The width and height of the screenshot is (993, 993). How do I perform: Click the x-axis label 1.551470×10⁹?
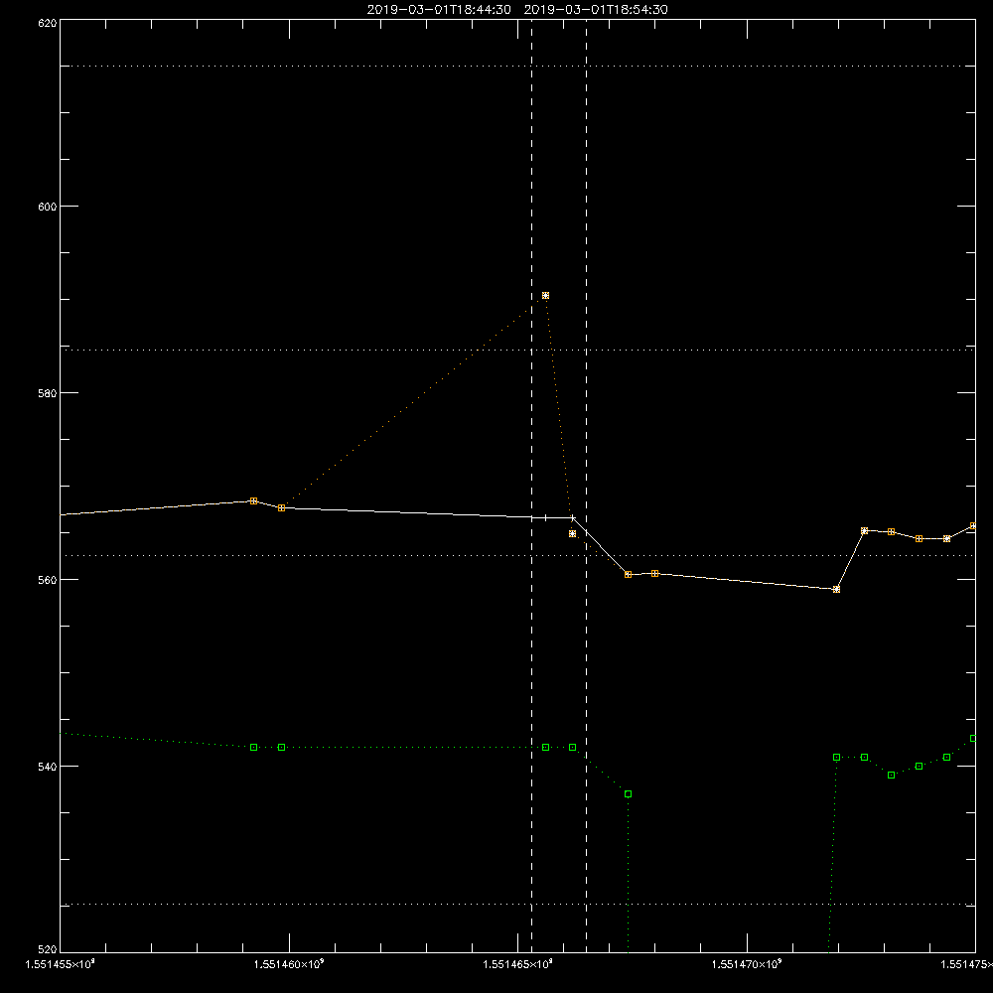tap(748, 964)
